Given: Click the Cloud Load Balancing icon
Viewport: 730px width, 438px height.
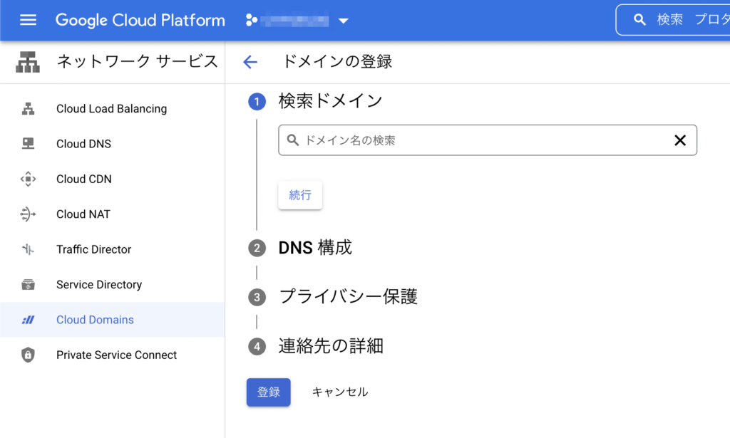Looking at the screenshot, I should (29, 108).
